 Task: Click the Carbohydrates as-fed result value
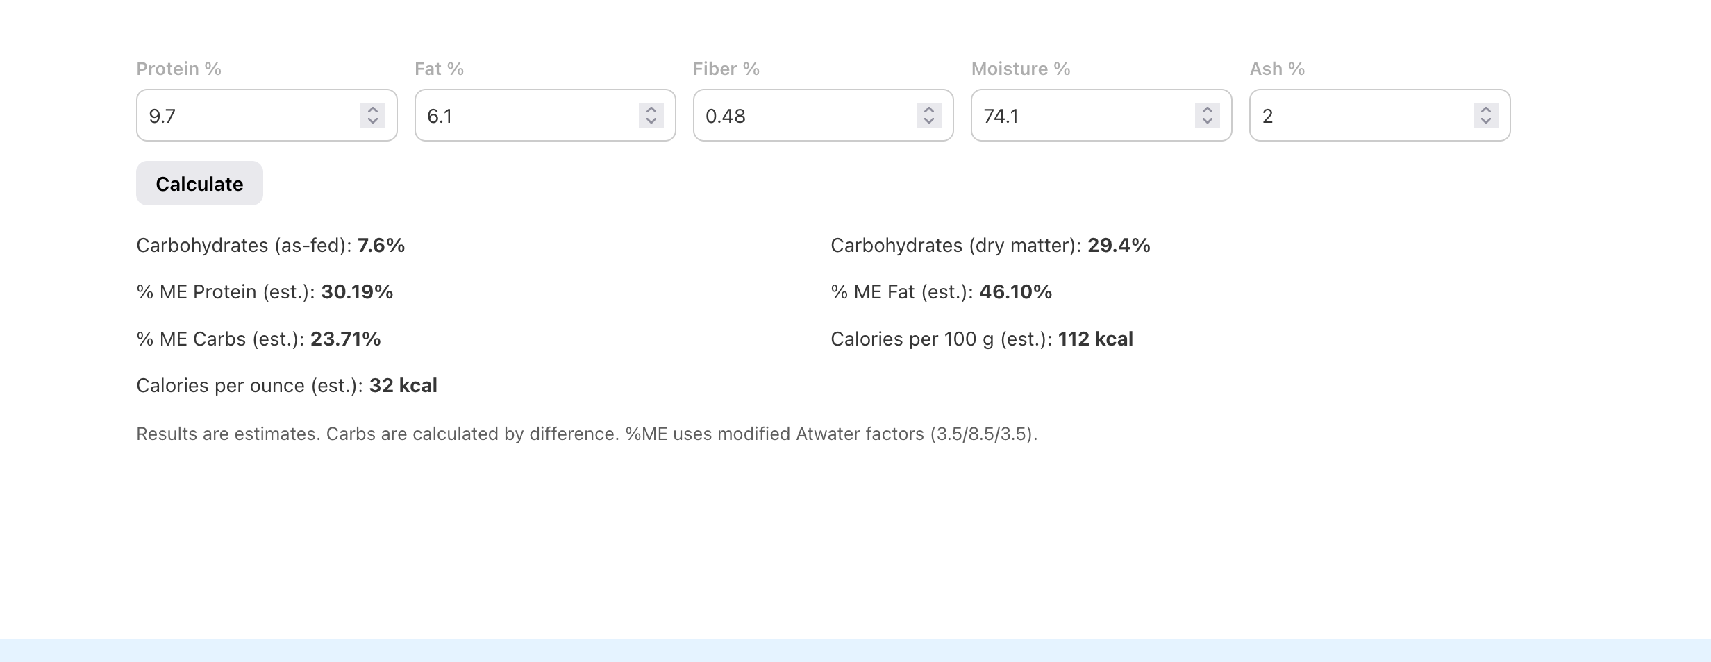click(380, 245)
